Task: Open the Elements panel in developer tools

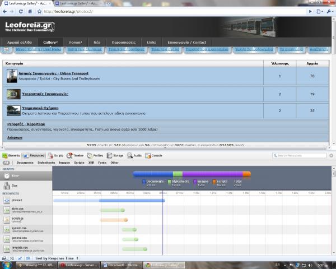Action: 11,155
